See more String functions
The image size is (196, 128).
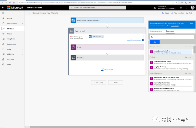(188, 47)
